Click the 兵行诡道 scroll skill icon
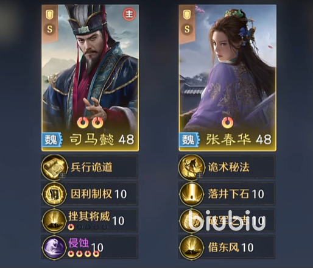The image size is (313, 268). [54, 167]
